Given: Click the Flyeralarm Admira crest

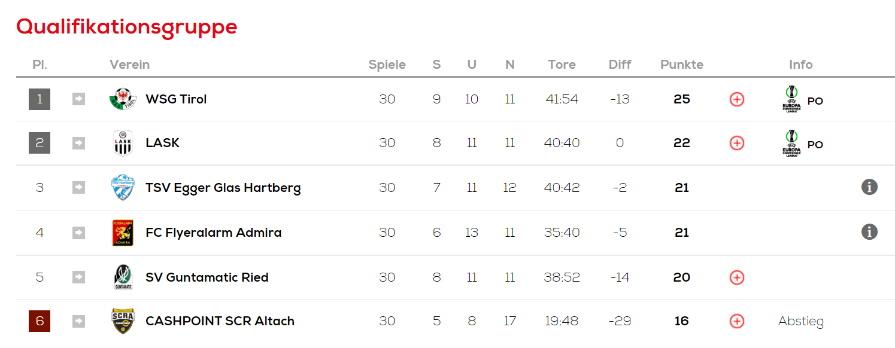Looking at the screenshot, I should click(123, 233).
